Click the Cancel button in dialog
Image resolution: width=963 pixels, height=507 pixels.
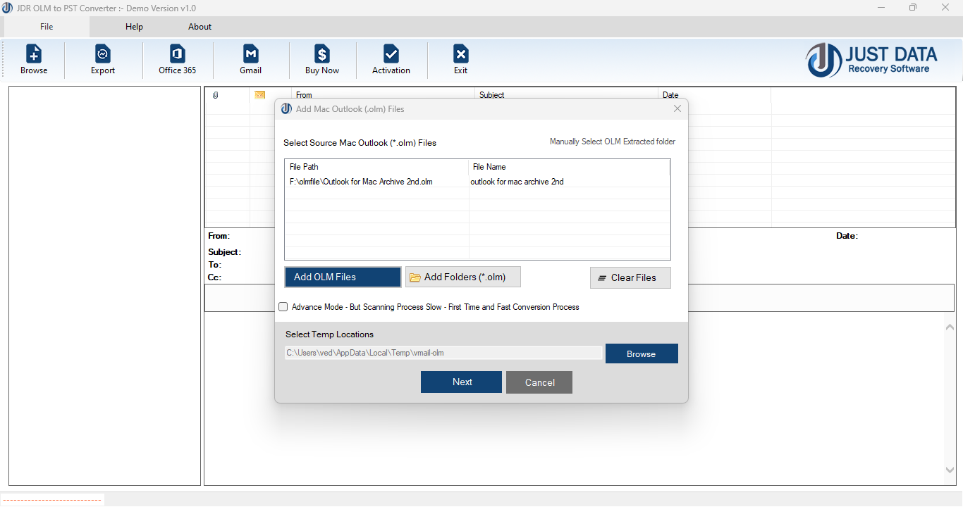click(539, 382)
